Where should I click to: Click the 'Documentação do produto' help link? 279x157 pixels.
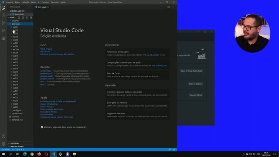click(x=52, y=109)
